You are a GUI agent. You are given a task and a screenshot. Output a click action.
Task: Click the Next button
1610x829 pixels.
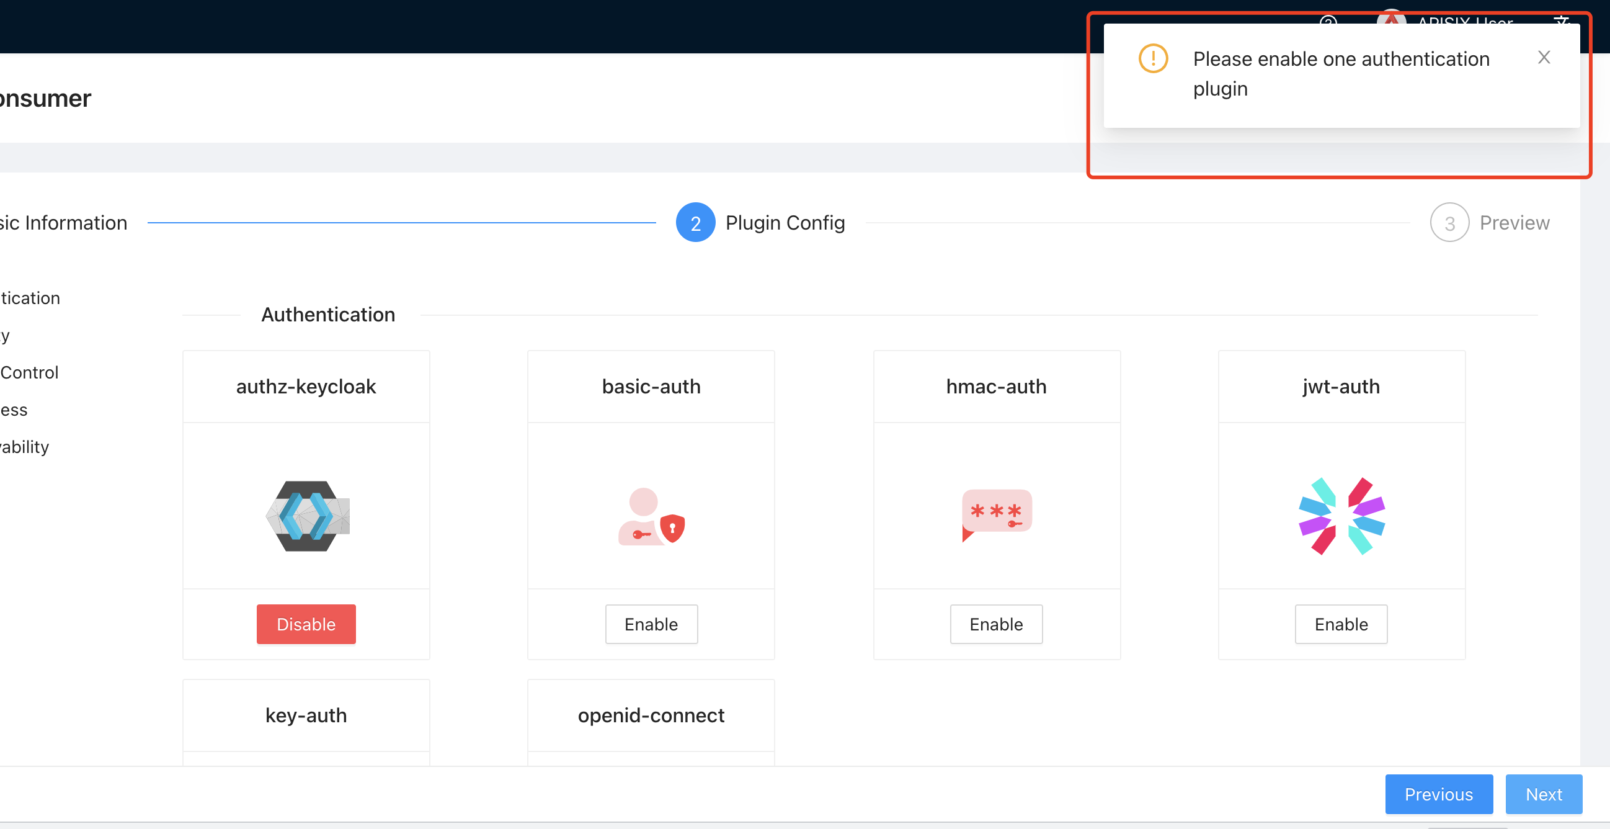point(1544,794)
